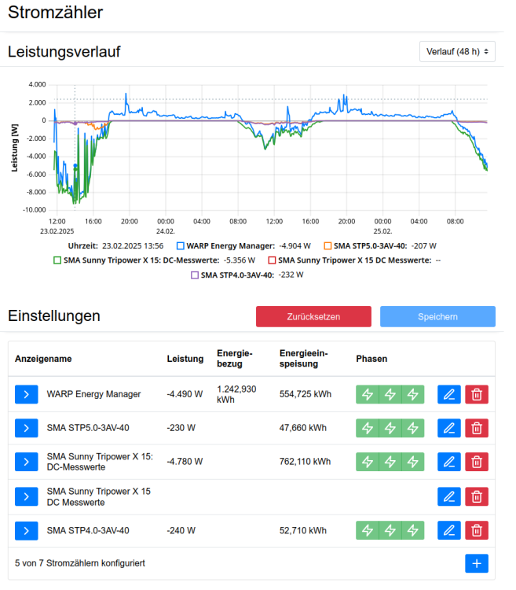The width and height of the screenshot is (516, 590).
Task: Delete the SMA STP4.0-3AV-40 meter
Action: (x=477, y=530)
